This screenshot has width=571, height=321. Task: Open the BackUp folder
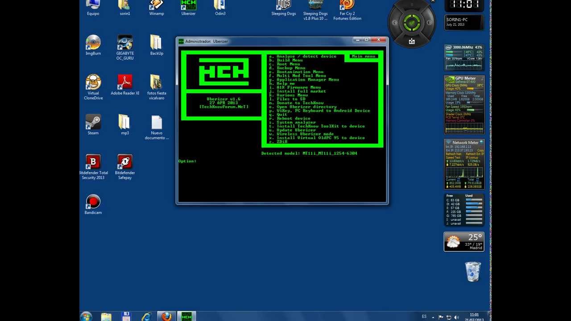(156, 45)
